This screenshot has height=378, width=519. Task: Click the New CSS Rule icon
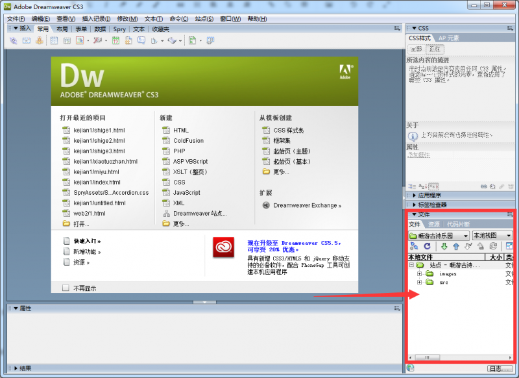click(492, 186)
